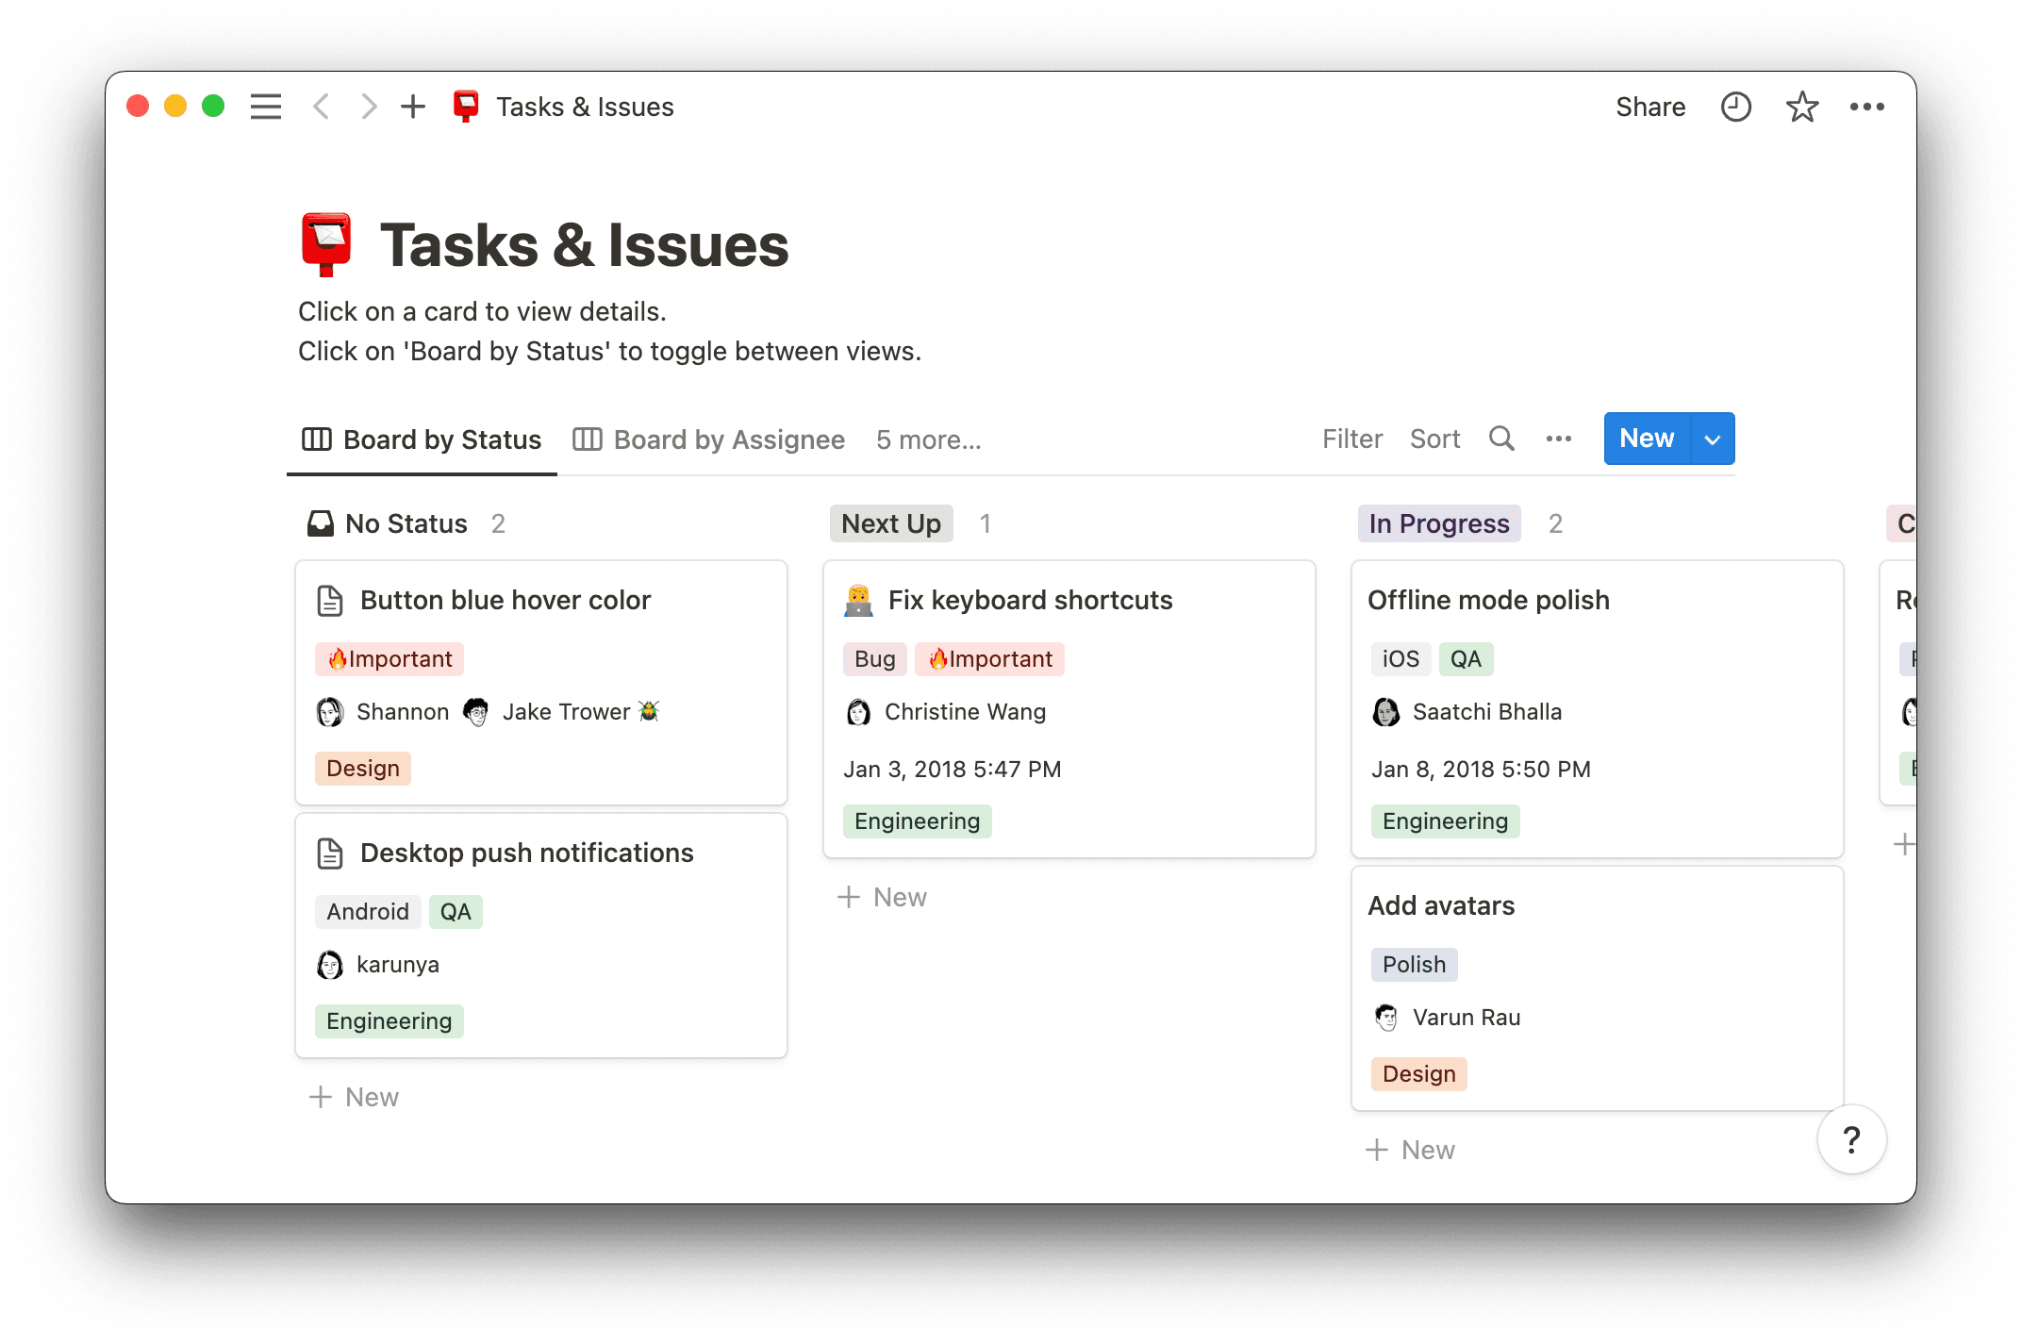The image size is (2022, 1343).
Task: Open the search icon on the toolbar
Action: point(1501,439)
